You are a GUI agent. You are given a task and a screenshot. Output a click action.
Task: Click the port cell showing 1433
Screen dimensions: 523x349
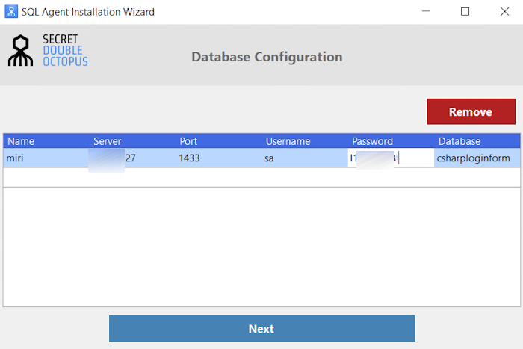(x=218, y=158)
